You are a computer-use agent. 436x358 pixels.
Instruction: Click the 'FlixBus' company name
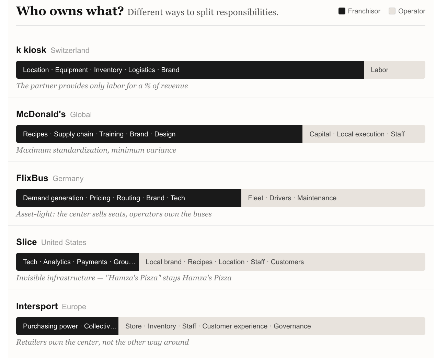32,178
